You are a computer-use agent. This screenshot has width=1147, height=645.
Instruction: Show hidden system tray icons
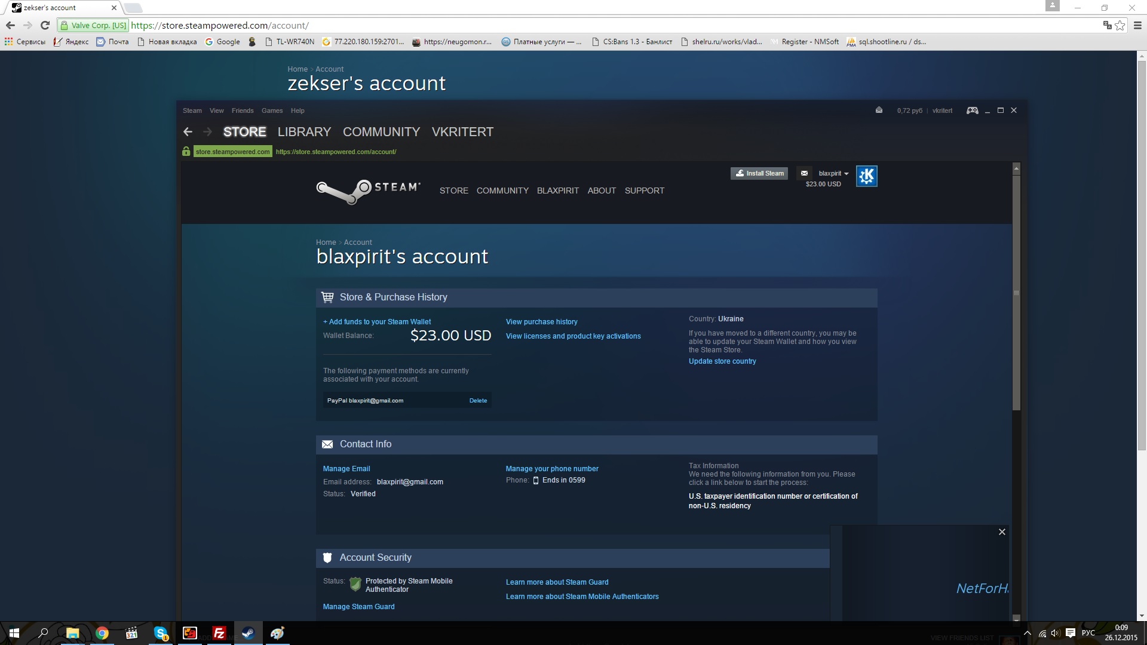click(x=1027, y=633)
